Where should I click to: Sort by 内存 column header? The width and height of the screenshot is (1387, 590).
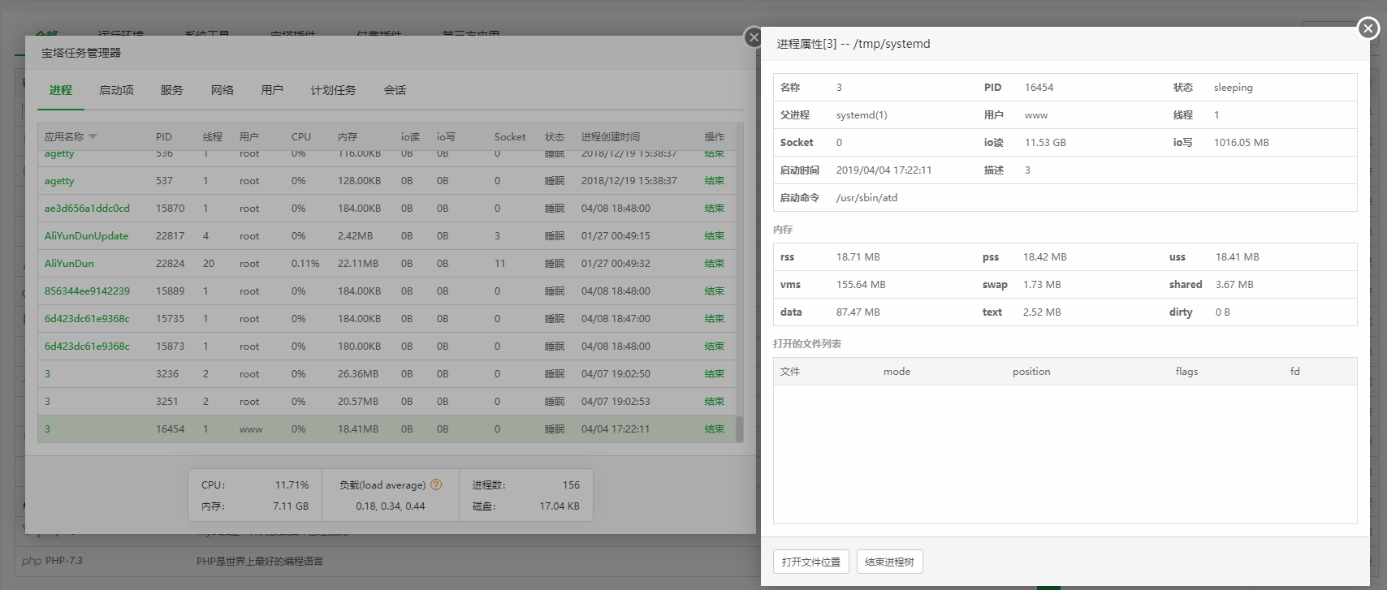point(348,136)
